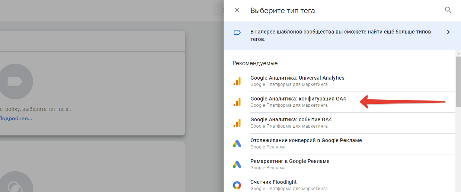Click the Выберите тип тега panel title
The image size is (461, 192).
coord(283,11)
